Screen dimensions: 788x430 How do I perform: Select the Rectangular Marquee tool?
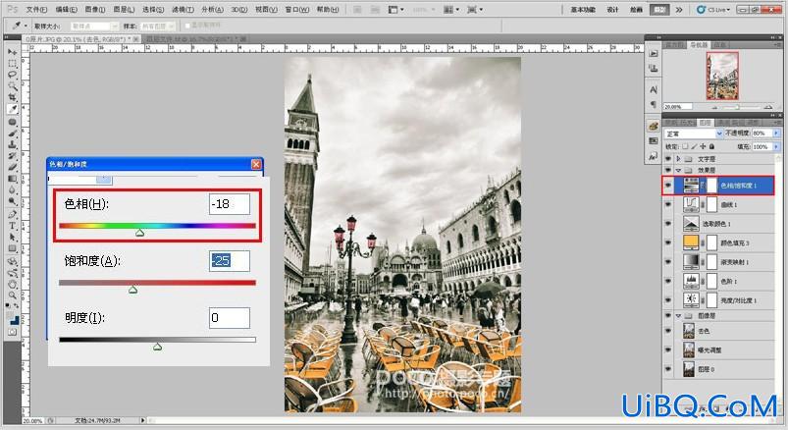coord(12,64)
